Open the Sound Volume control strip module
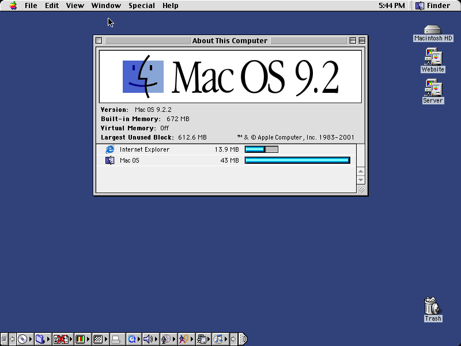 click(x=149, y=339)
